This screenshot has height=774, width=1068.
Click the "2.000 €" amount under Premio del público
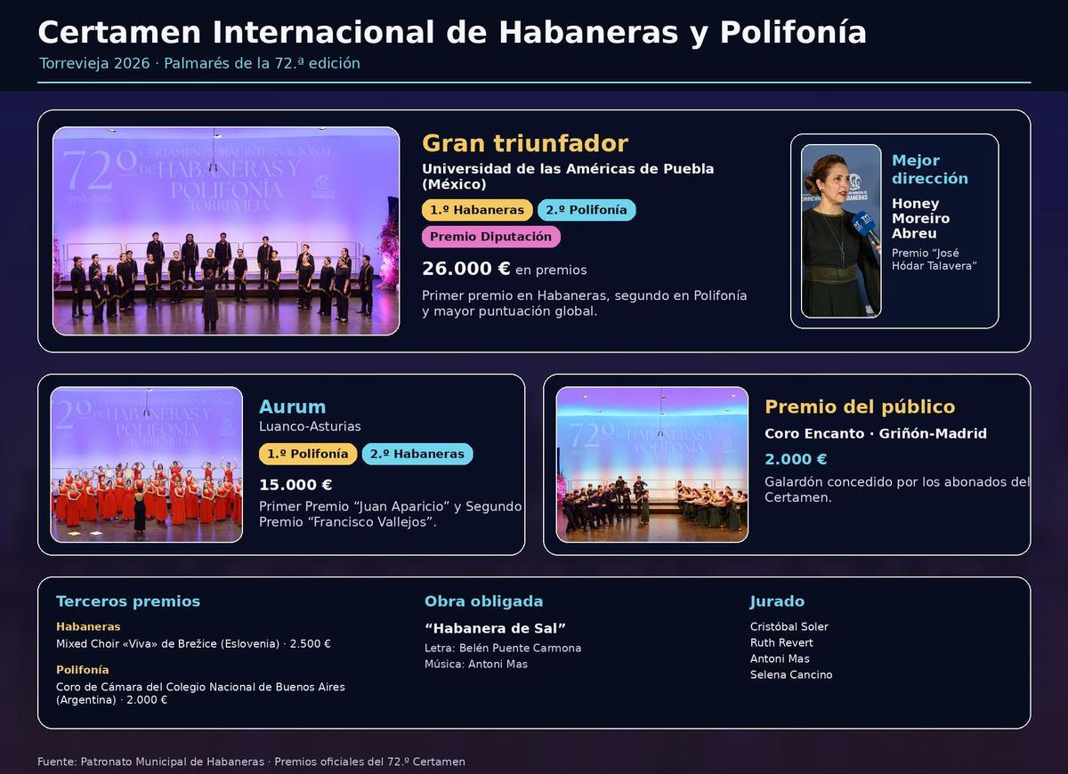pos(796,459)
